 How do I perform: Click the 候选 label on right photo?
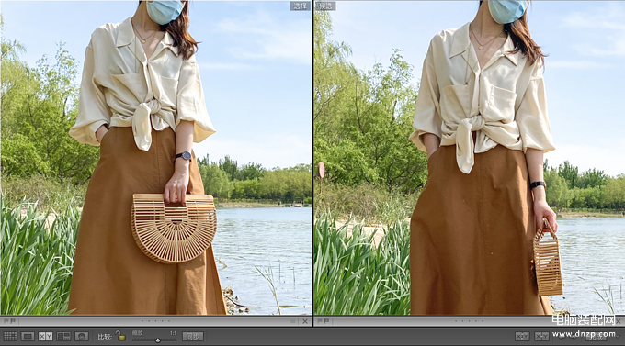coord(325,6)
